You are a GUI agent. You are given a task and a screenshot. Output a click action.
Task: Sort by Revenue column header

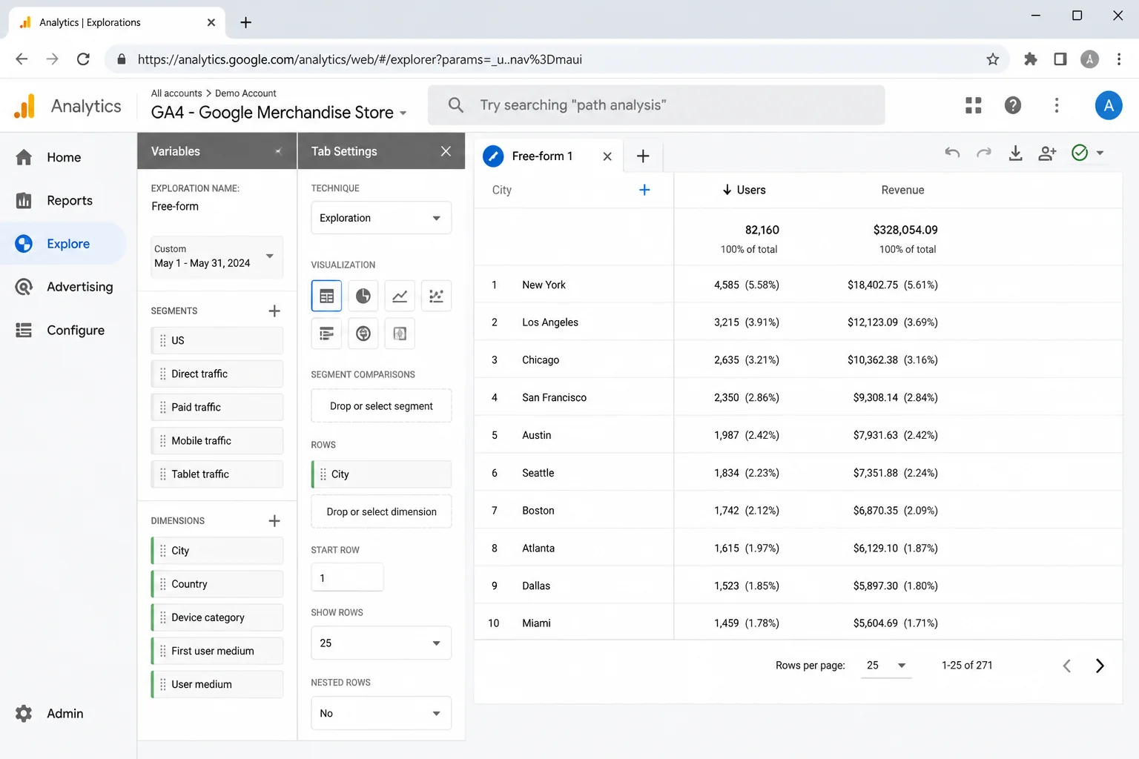point(902,190)
